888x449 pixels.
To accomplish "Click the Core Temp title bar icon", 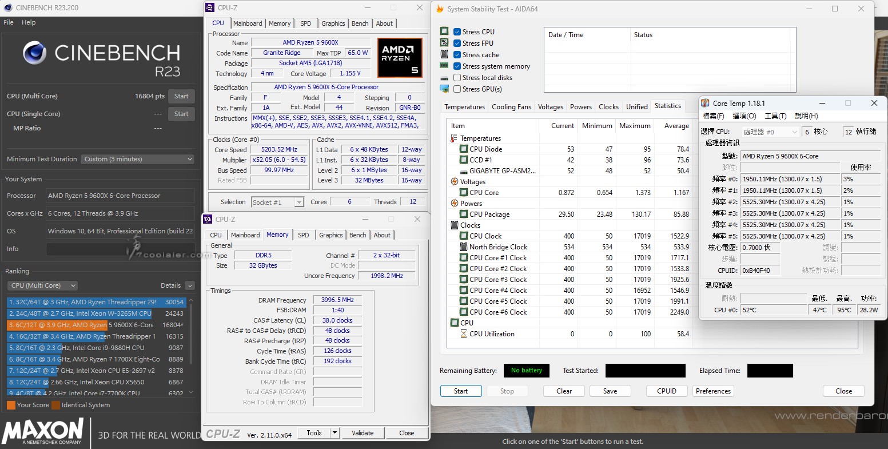I will tap(705, 103).
